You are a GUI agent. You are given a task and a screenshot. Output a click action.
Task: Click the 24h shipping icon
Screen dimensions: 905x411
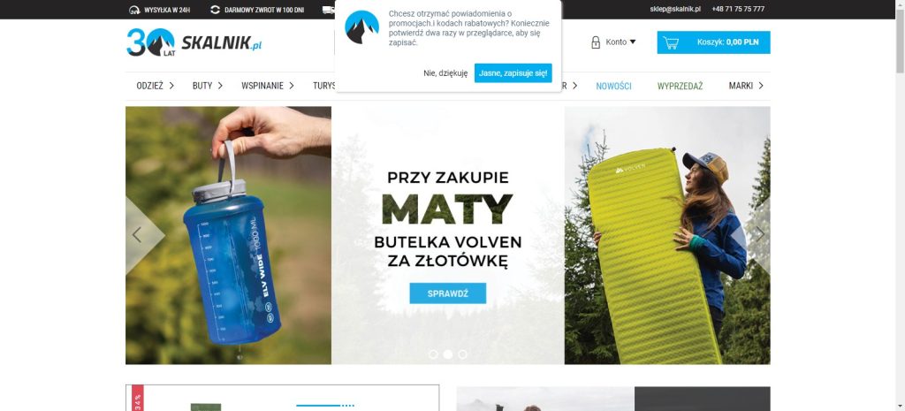point(134,10)
